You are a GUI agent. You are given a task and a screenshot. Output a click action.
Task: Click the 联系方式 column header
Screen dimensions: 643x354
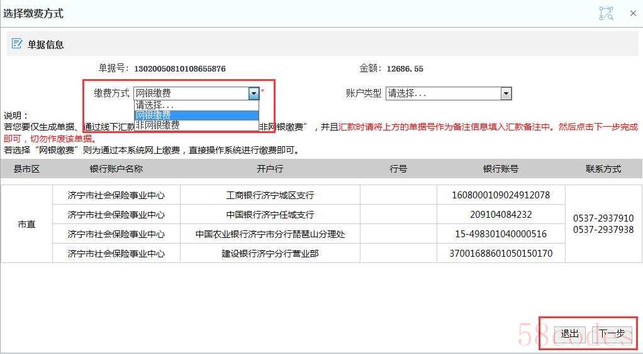(x=603, y=169)
